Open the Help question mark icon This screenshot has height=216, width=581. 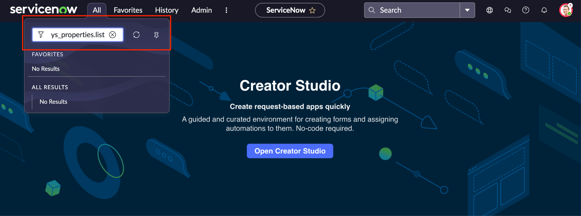click(526, 10)
